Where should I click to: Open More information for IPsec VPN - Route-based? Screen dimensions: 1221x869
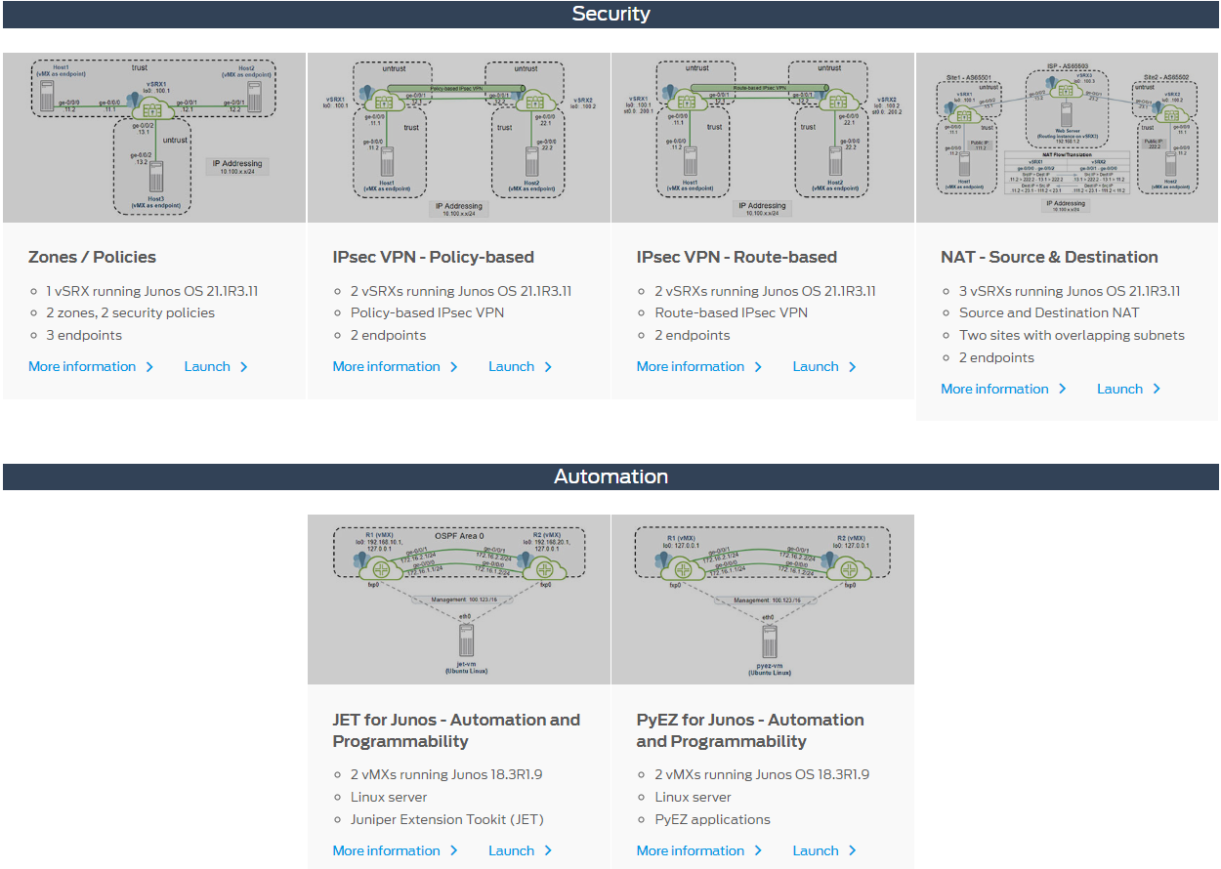pyautogui.click(x=693, y=365)
